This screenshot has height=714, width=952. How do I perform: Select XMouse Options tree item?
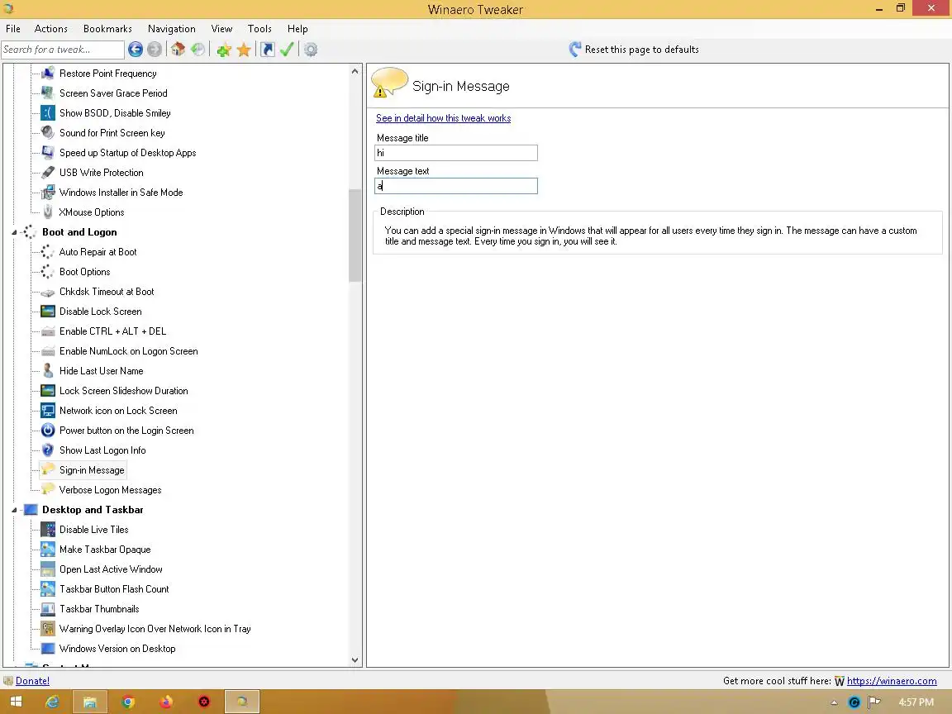pyautogui.click(x=91, y=212)
